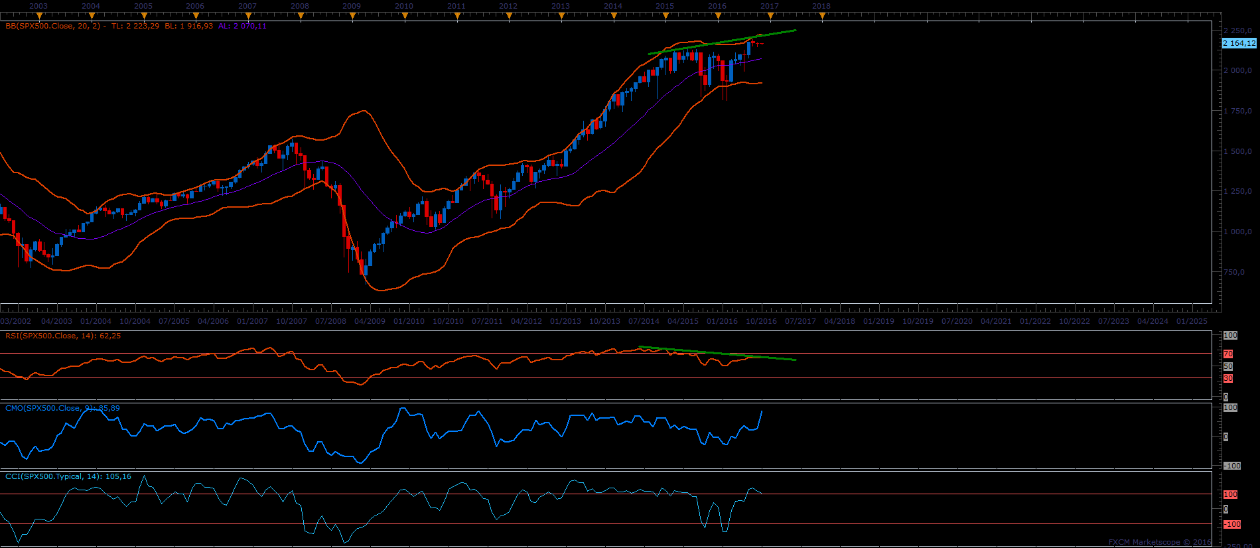Click the orange marker under year 2004
Screen dimensions: 1260x548
click(x=91, y=16)
